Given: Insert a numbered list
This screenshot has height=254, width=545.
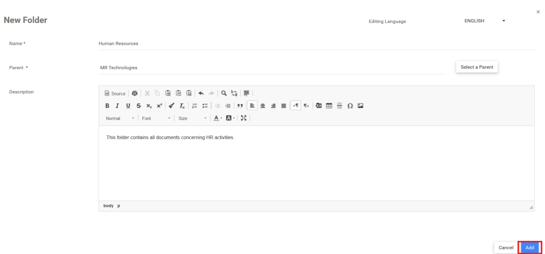Looking at the screenshot, I should (195, 106).
